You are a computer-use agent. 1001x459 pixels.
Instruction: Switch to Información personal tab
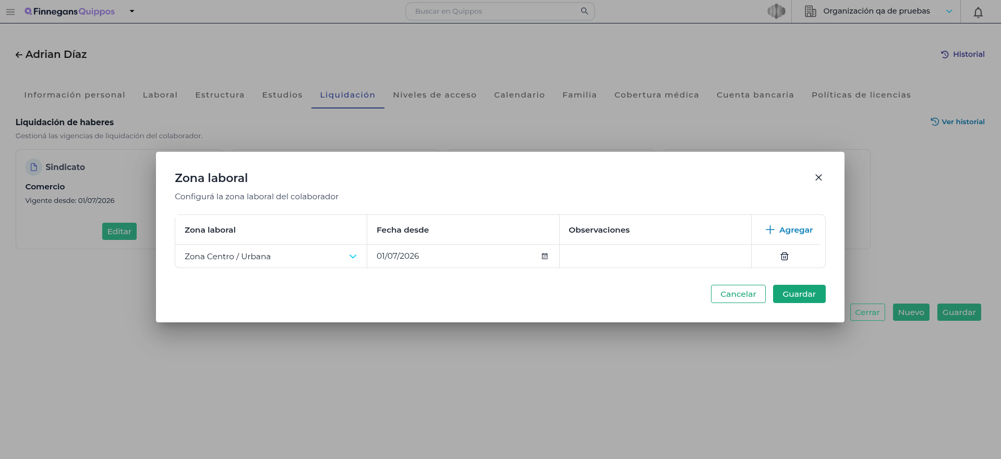pos(75,95)
